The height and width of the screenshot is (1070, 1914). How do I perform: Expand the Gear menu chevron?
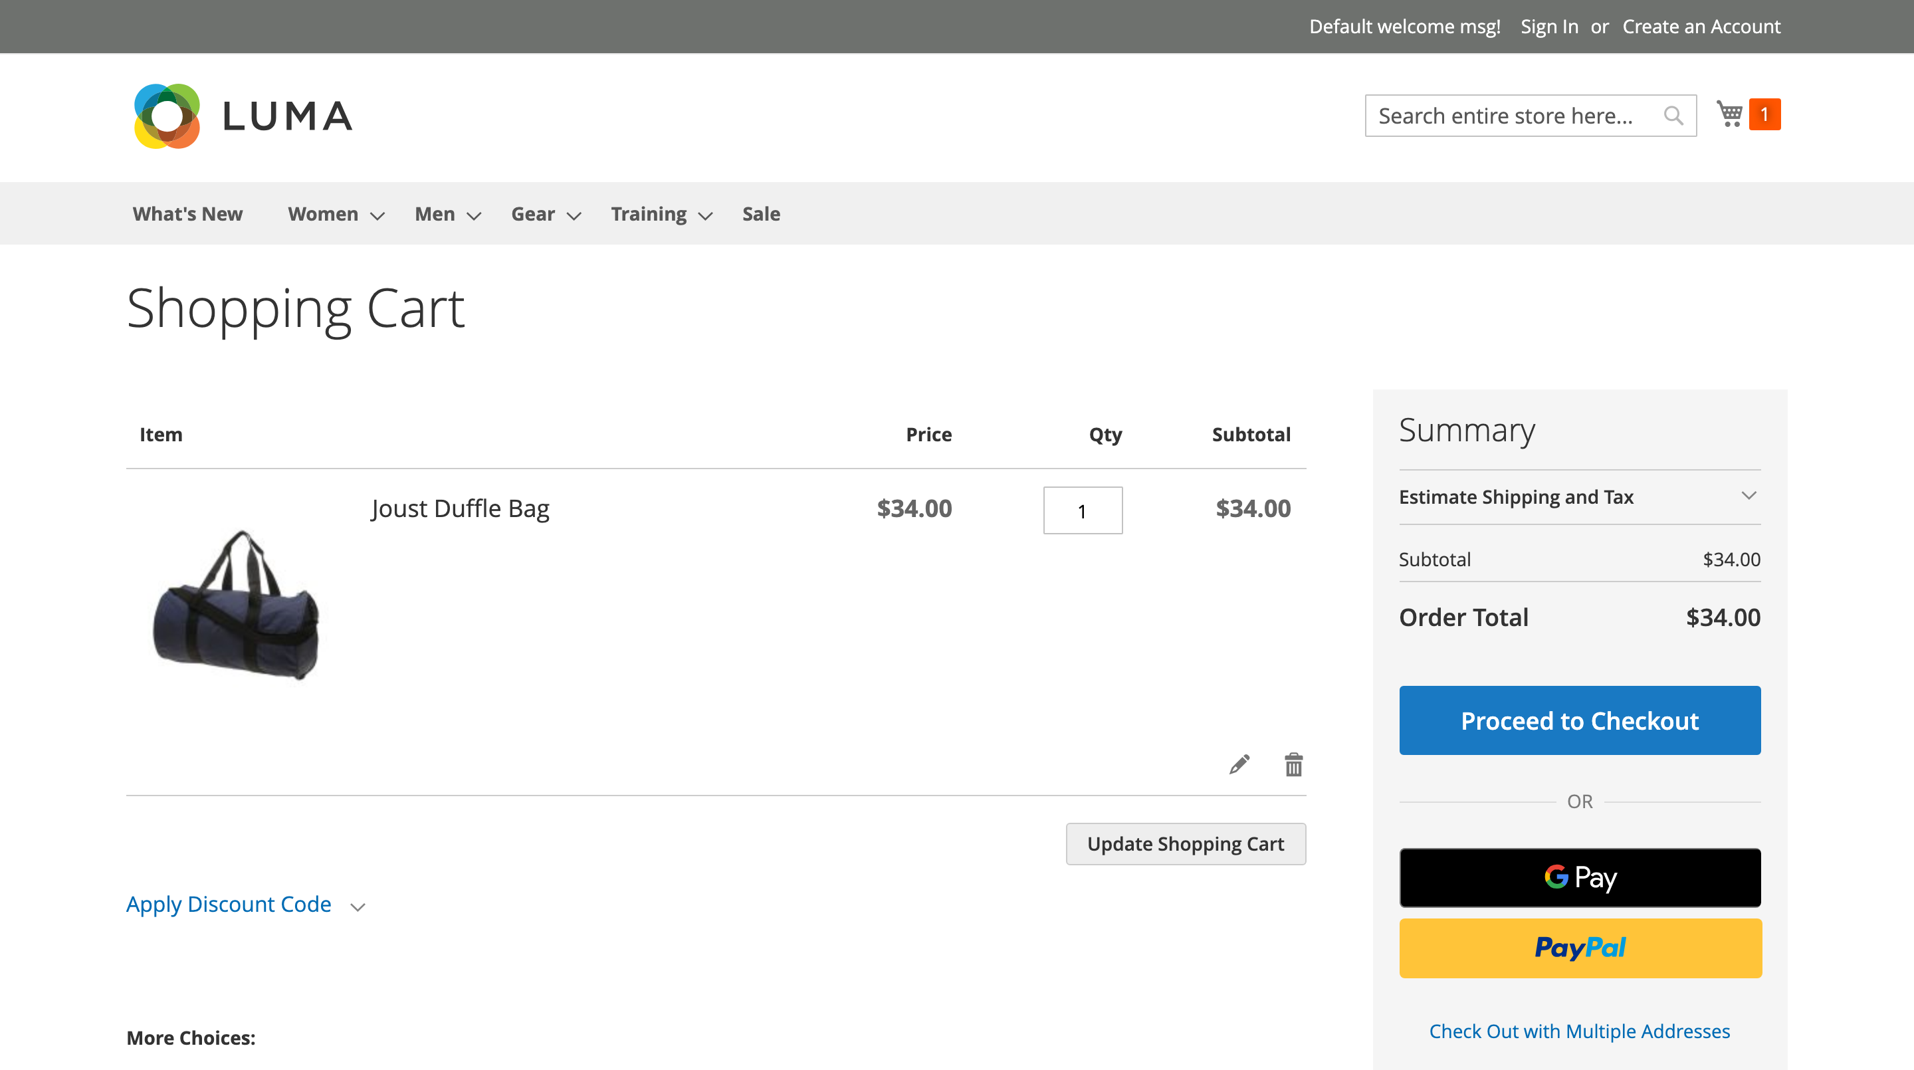click(x=574, y=216)
